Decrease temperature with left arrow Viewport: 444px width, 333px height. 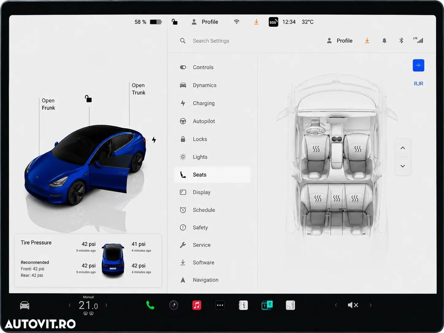pos(70,305)
